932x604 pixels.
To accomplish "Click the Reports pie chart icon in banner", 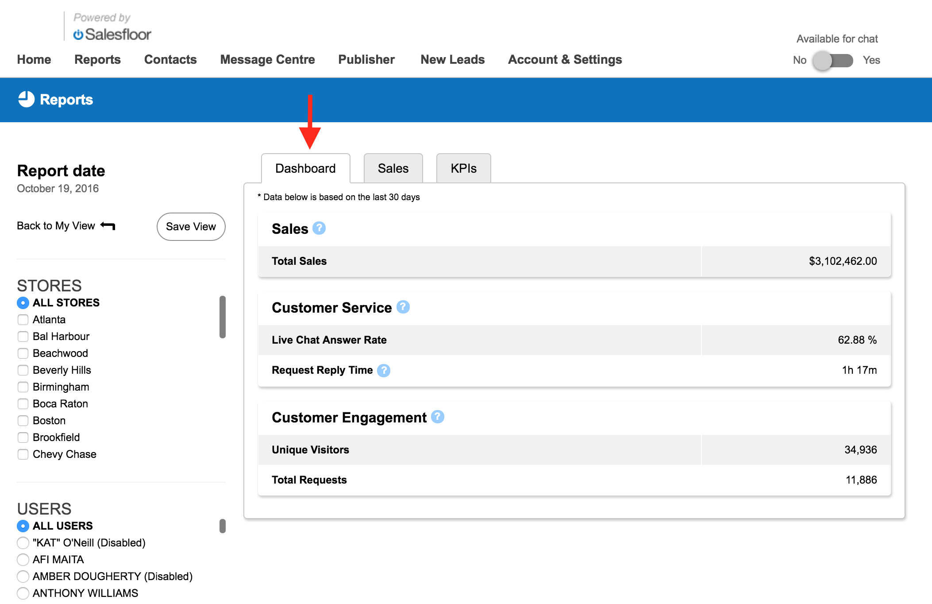I will 26,99.
